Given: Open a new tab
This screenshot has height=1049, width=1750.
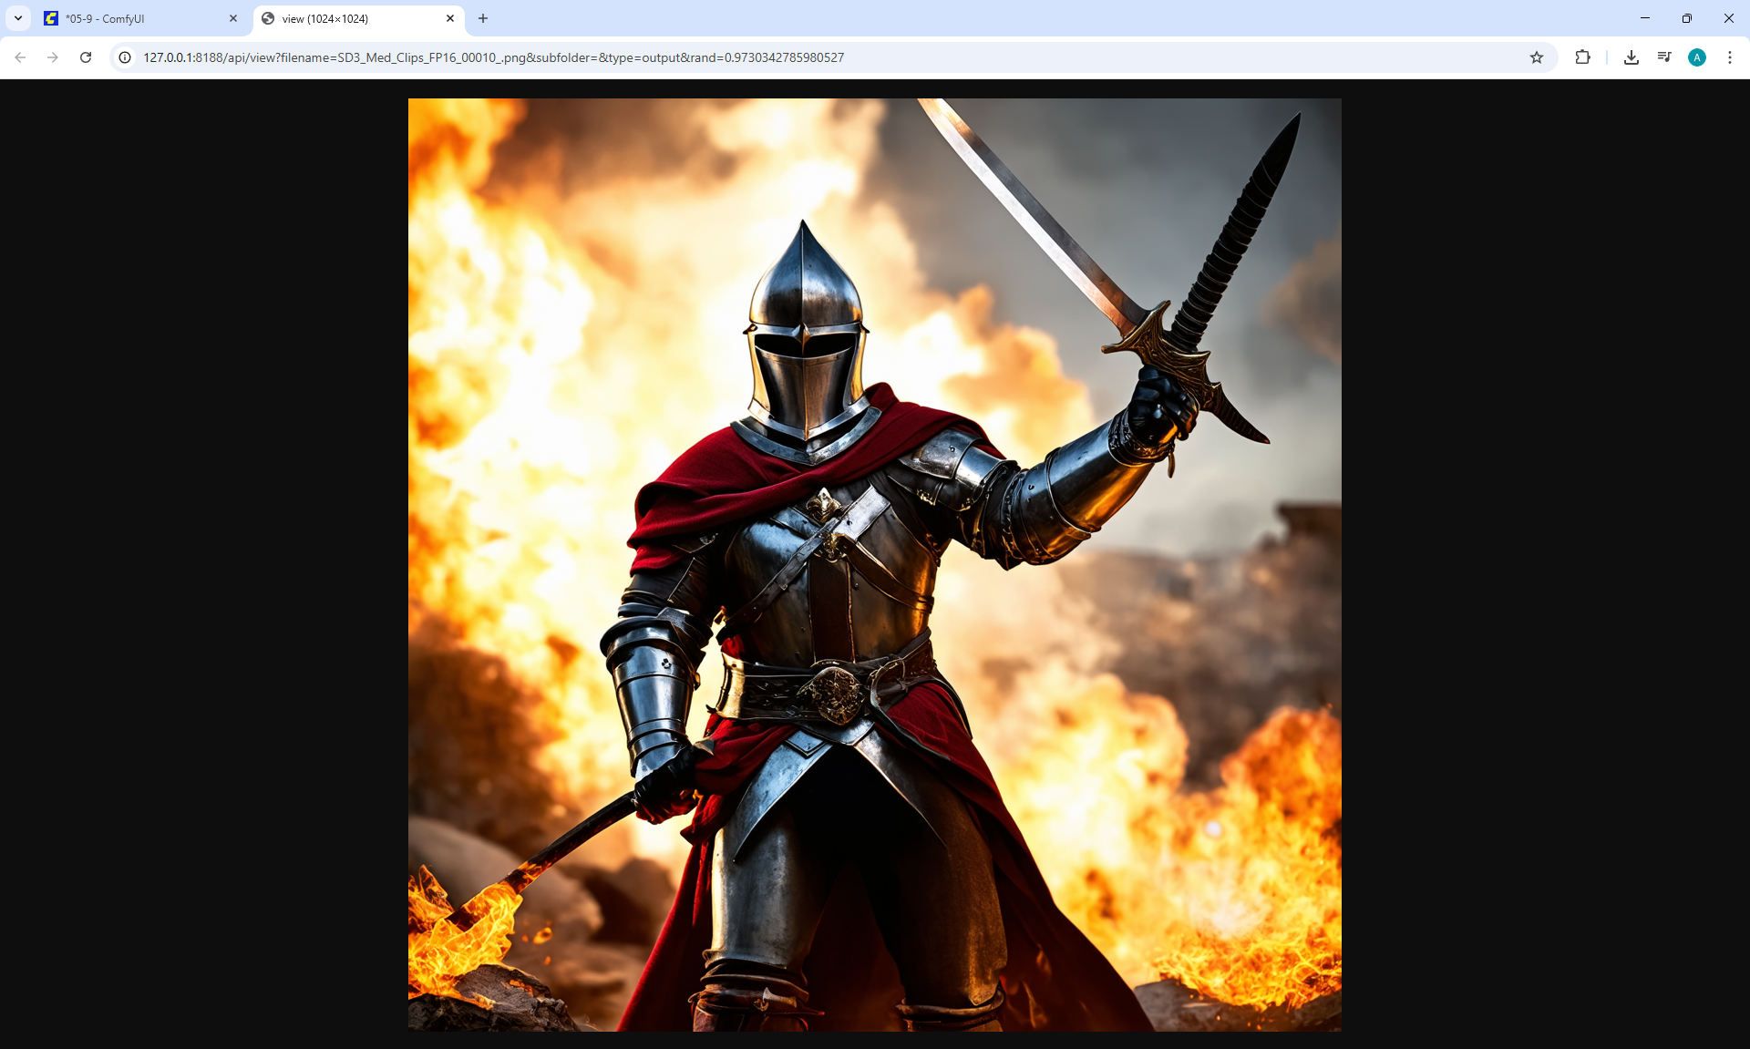Looking at the screenshot, I should coord(483,18).
